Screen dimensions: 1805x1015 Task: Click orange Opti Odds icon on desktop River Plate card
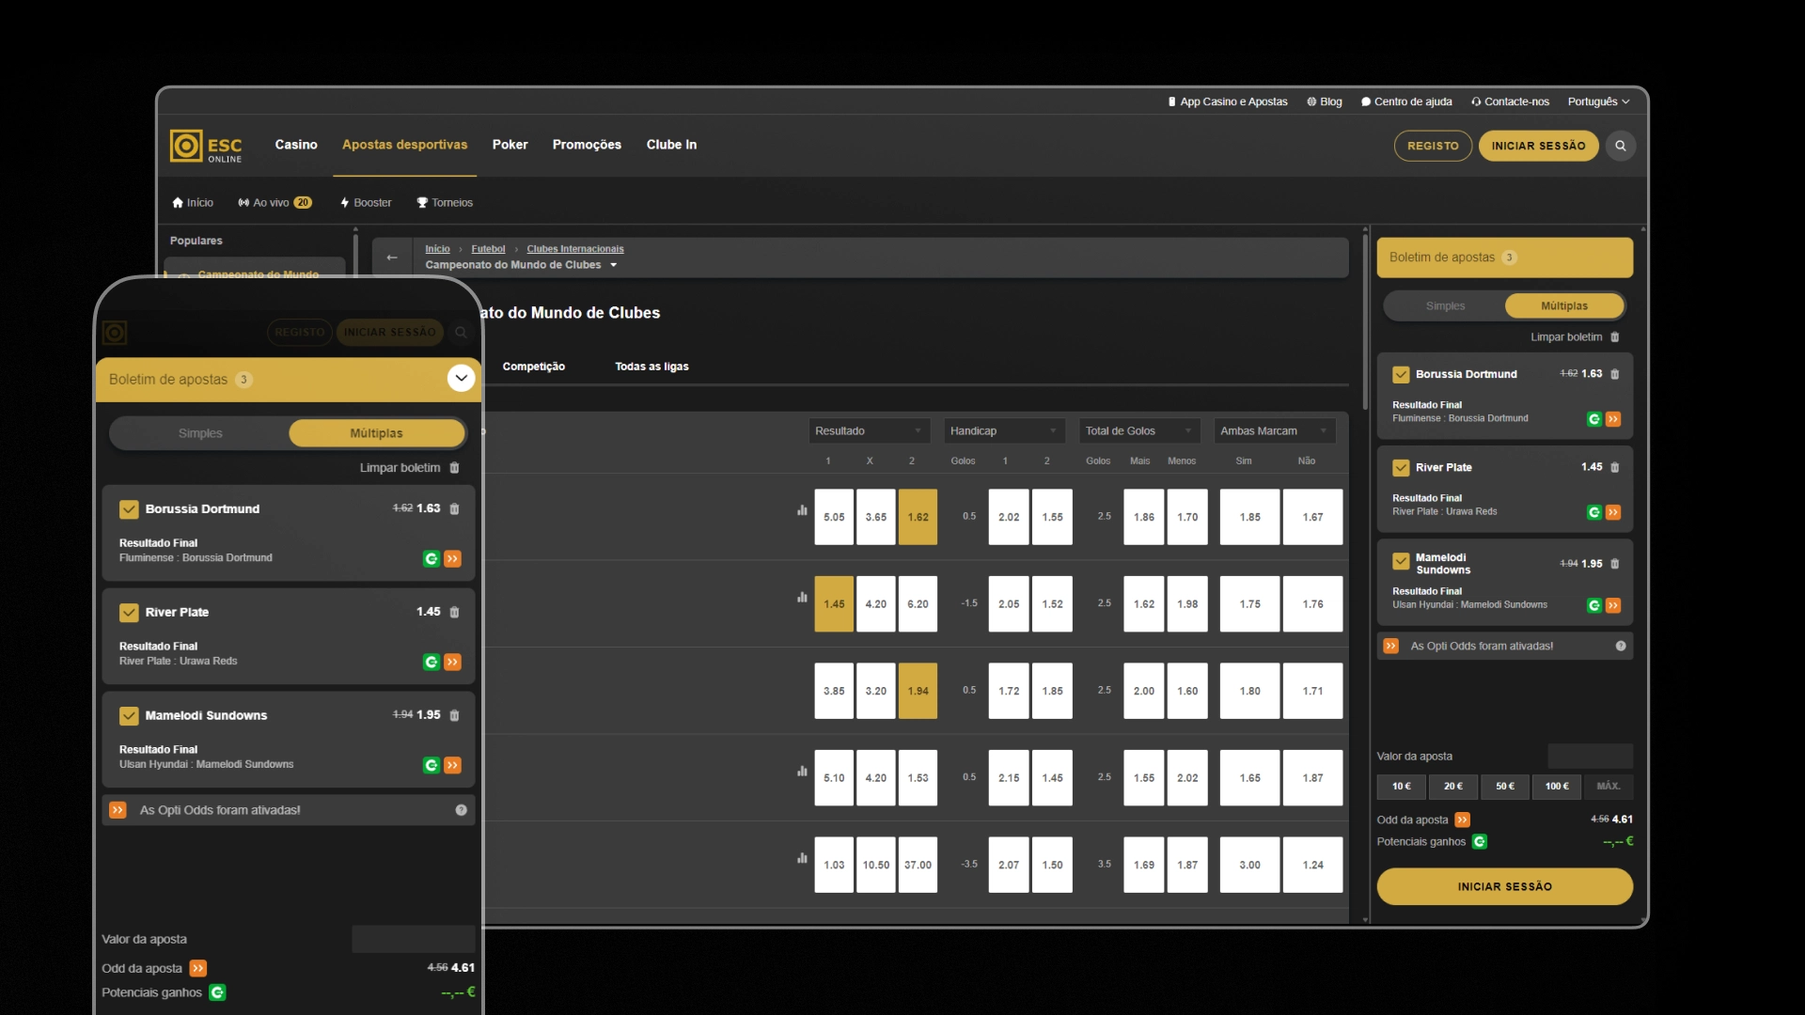[x=1613, y=512]
